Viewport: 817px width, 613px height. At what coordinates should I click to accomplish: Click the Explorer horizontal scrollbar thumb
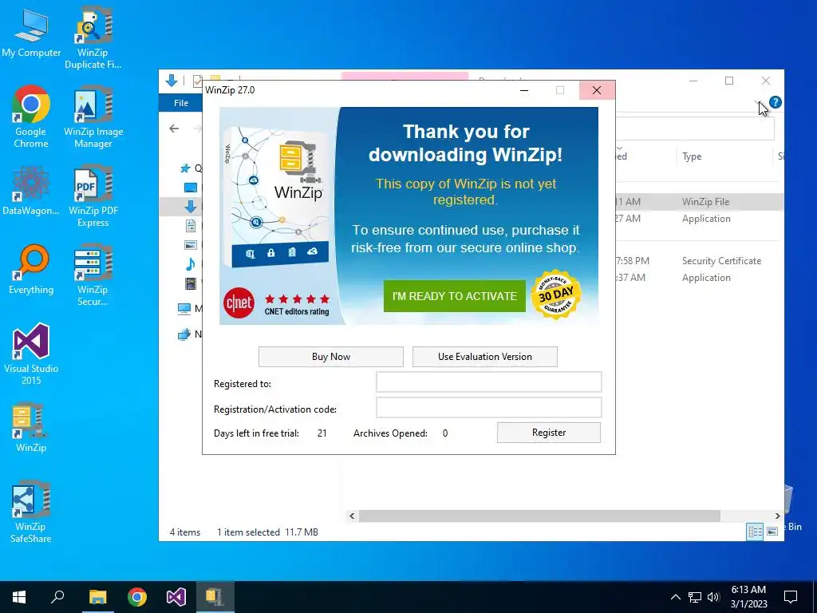[539, 516]
